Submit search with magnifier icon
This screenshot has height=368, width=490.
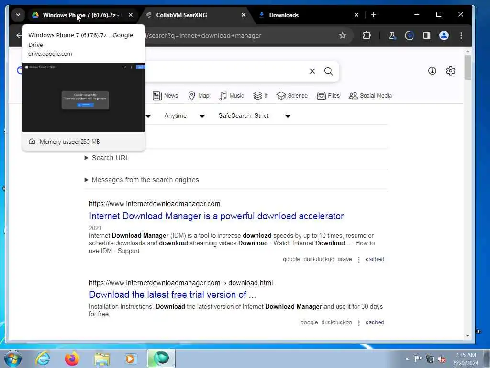328,71
